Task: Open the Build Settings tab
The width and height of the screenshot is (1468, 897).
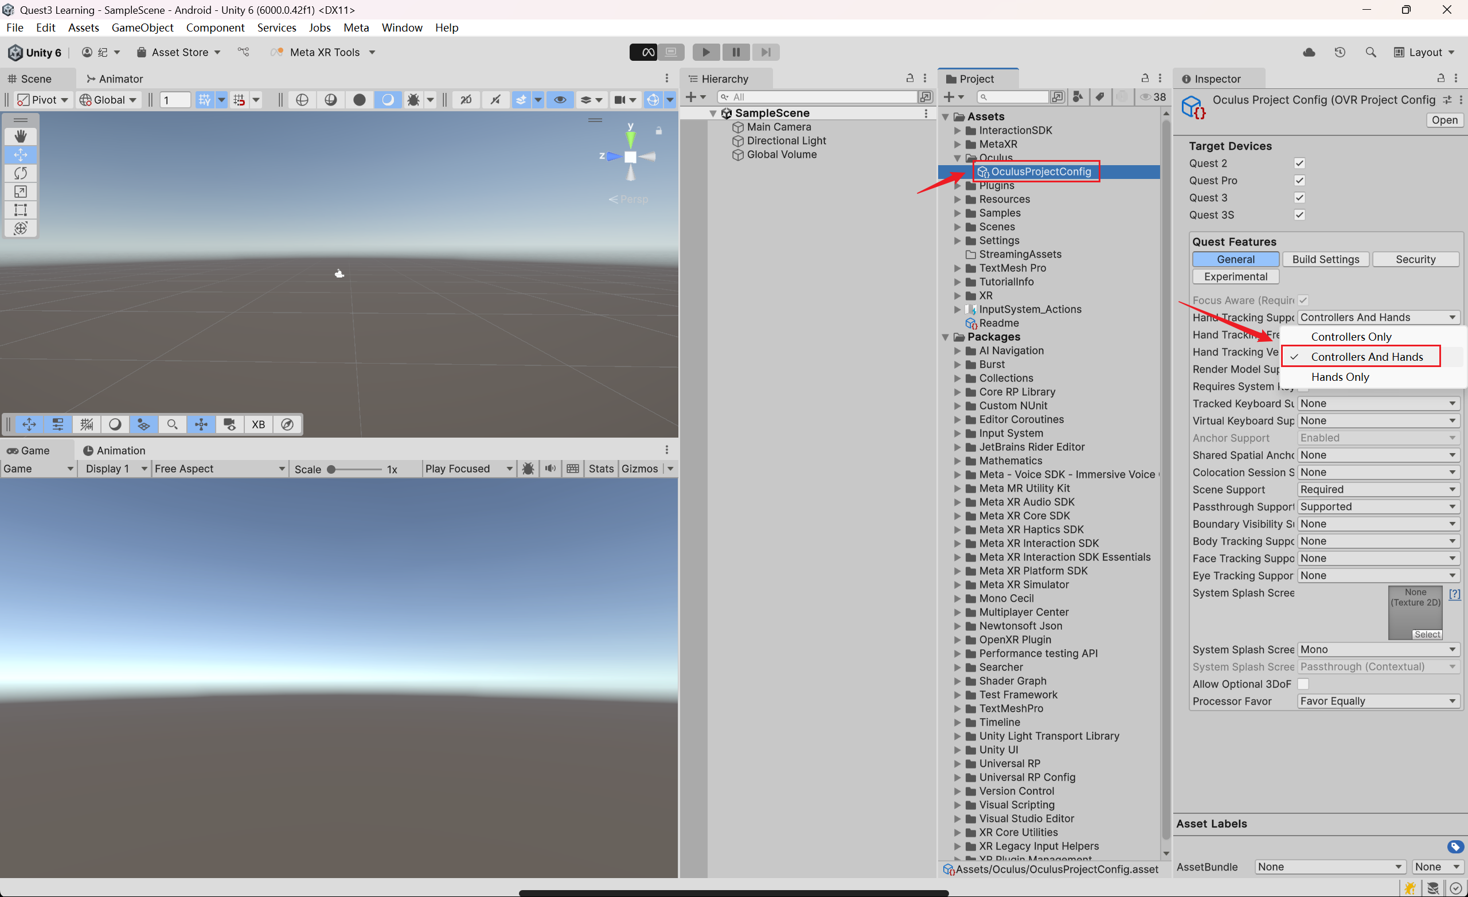Action: click(1325, 259)
